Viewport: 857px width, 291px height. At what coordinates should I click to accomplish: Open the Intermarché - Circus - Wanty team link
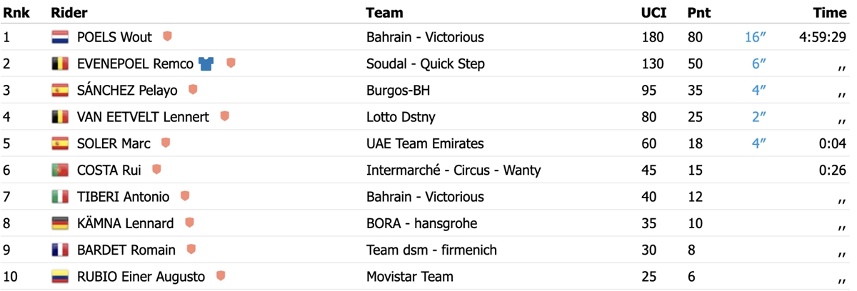click(x=453, y=170)
